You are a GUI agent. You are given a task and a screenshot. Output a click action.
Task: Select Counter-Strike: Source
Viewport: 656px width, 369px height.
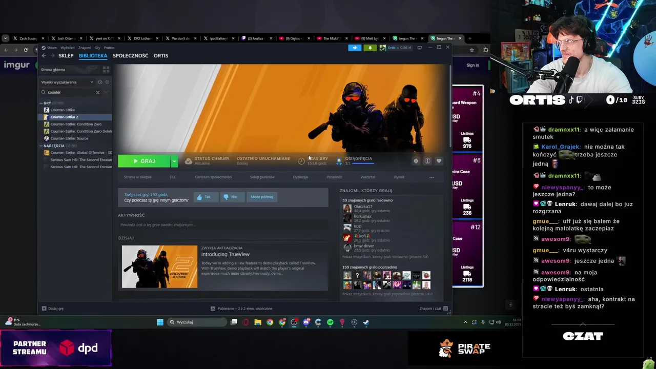coord(69,138)
